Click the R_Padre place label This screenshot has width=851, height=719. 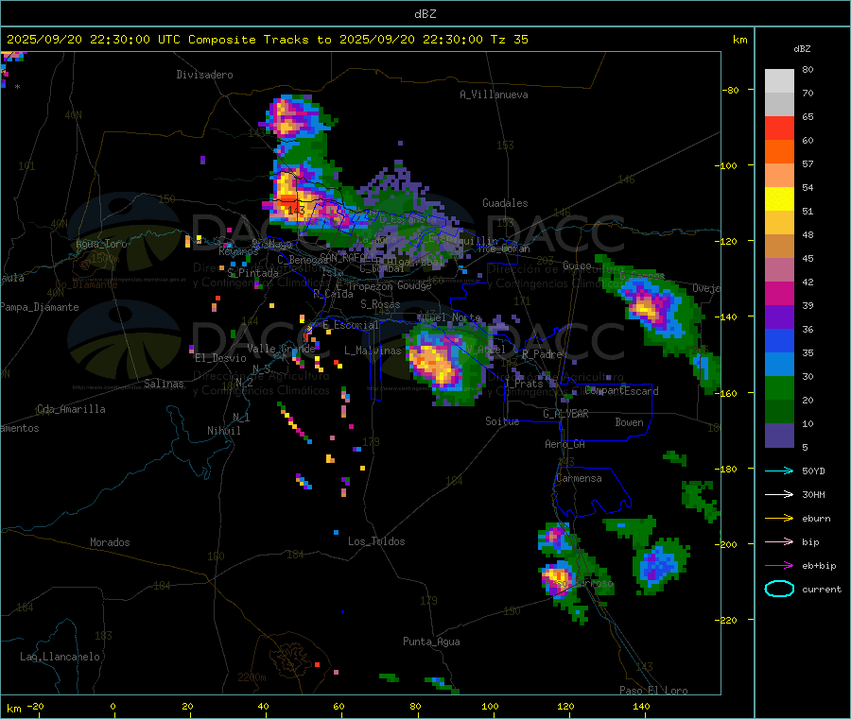542,354
